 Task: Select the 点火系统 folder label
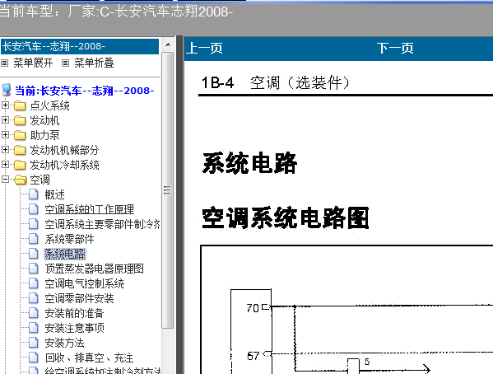coord(49,105)
